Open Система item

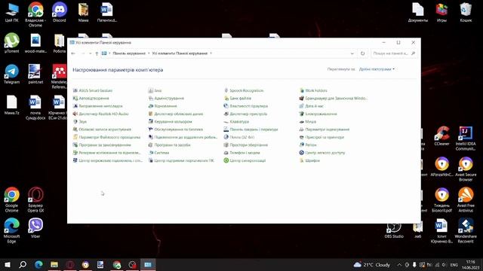pos(158,153)
